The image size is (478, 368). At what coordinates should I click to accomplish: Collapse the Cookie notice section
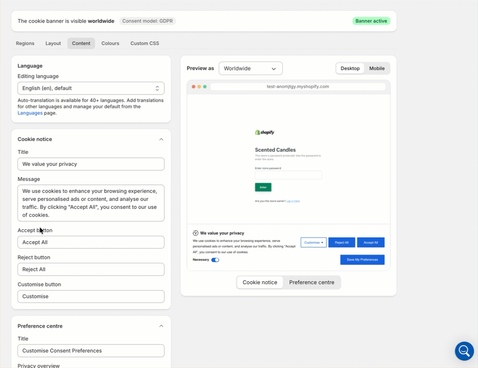pos(161,139)
